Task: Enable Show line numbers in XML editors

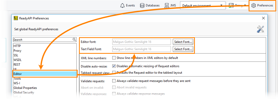Action: tap(114, 58)
